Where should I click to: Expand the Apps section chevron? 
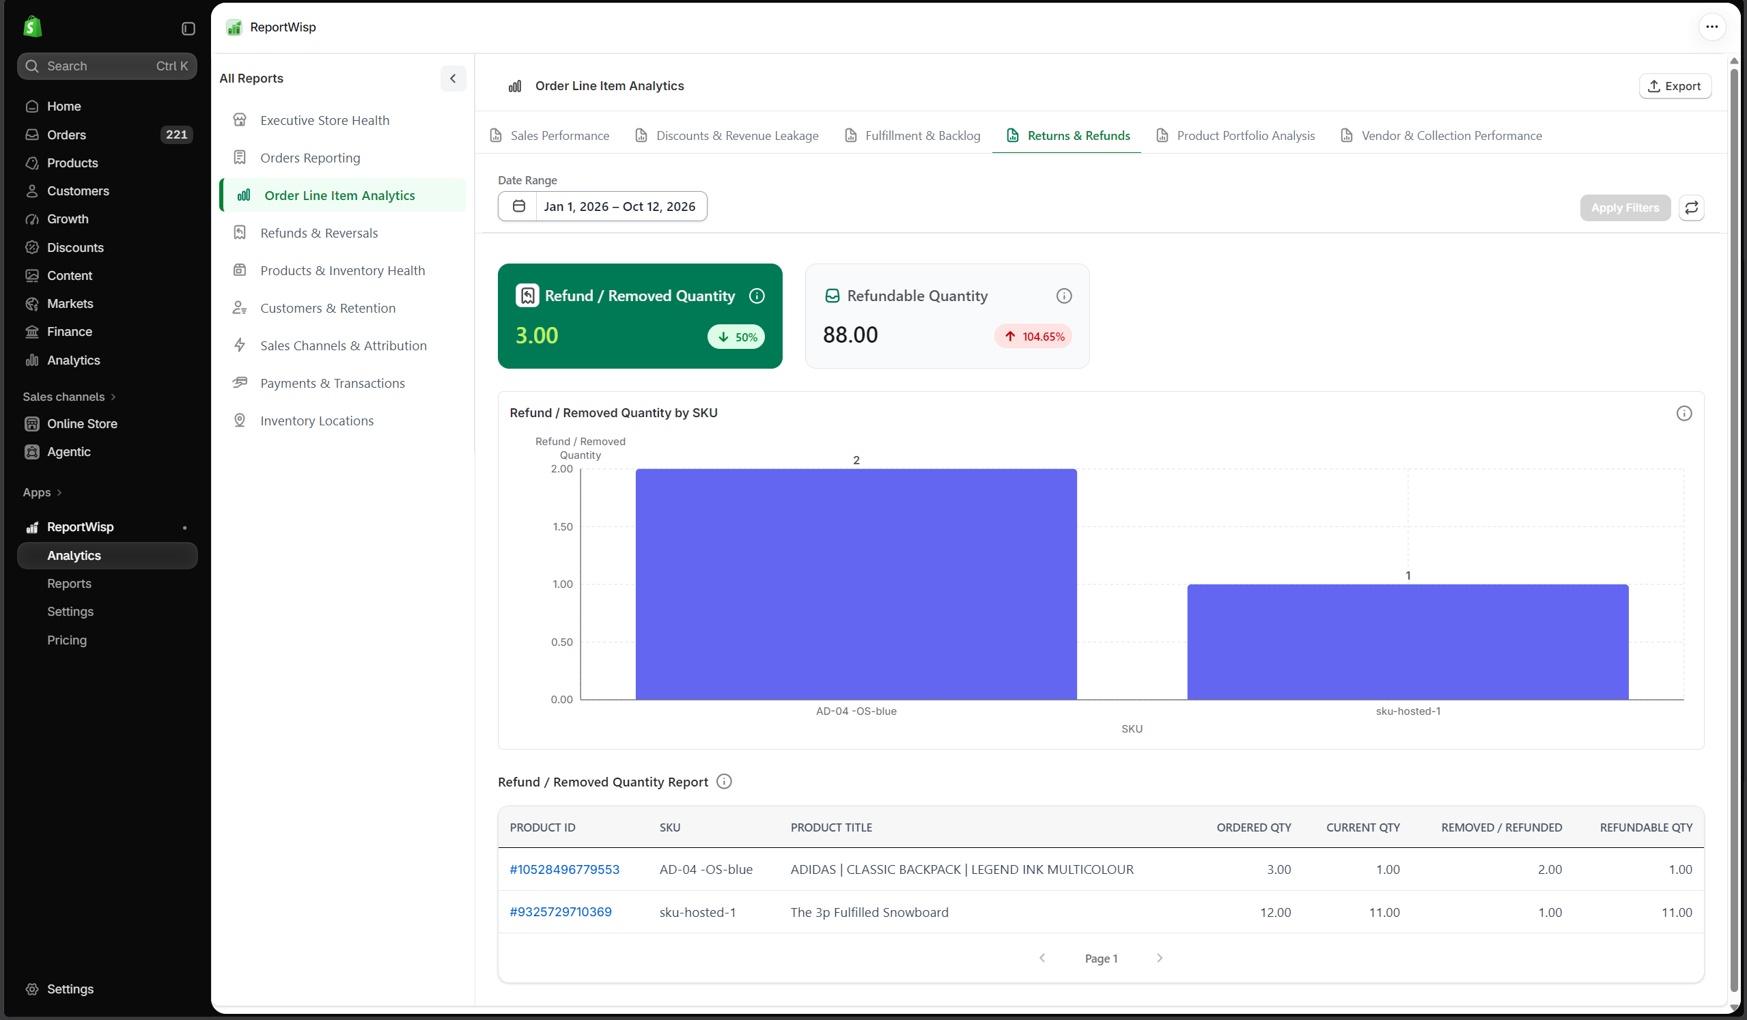point(59,492)
